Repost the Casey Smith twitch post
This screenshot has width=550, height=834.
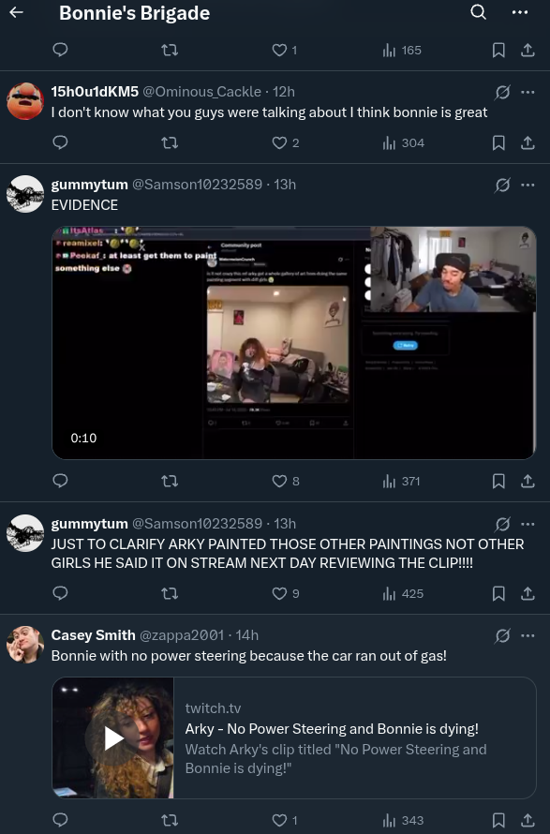point(170,820)
